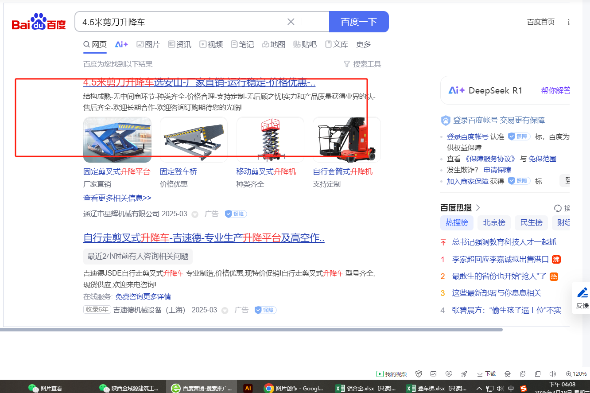Click the picture icon in browser status bar

pos(434,374)
